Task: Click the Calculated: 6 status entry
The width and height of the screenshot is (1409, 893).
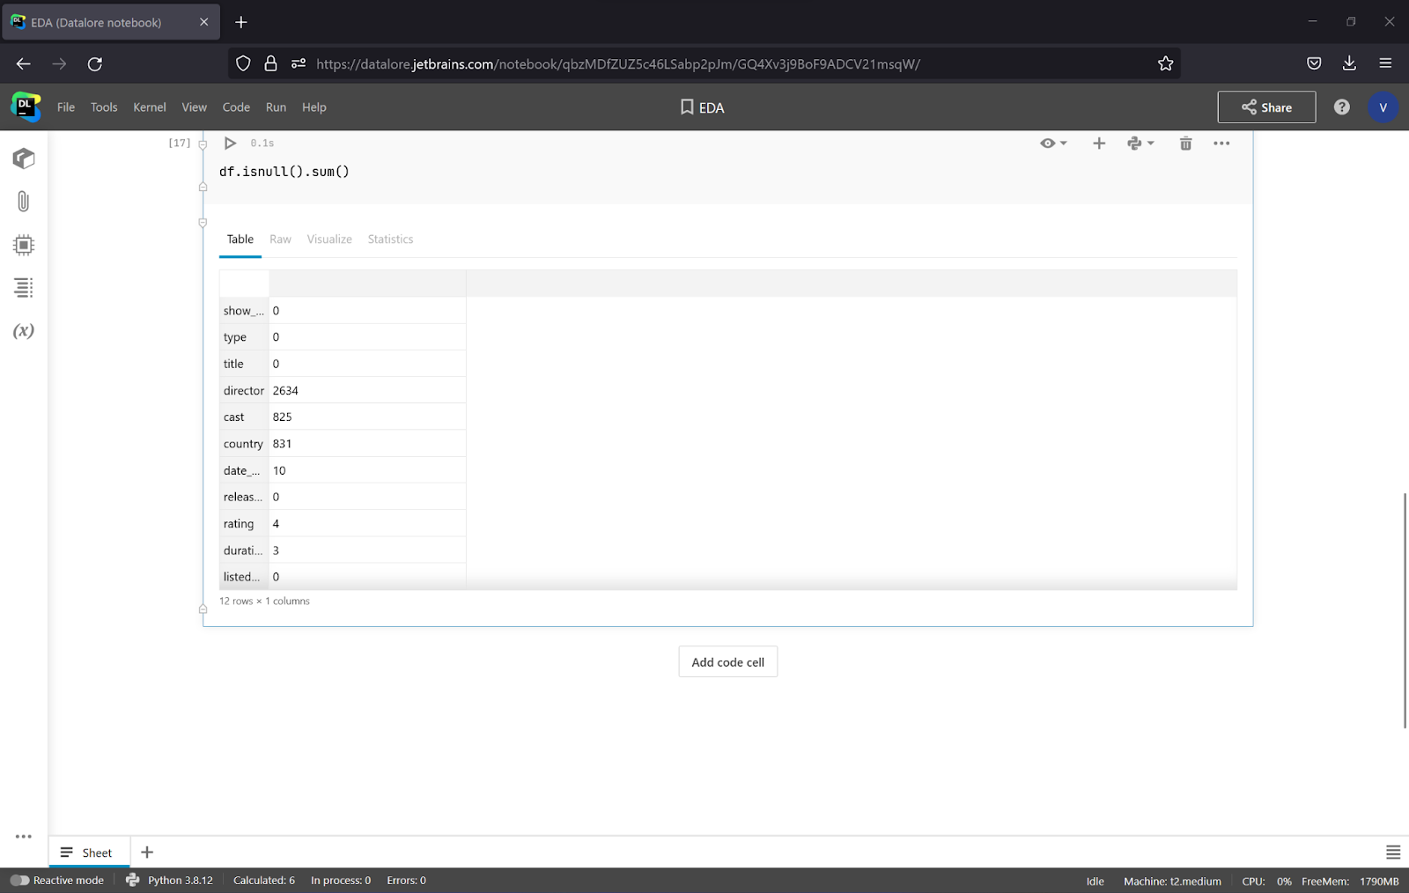Action: pyautogui.click(x=264, y=880)
